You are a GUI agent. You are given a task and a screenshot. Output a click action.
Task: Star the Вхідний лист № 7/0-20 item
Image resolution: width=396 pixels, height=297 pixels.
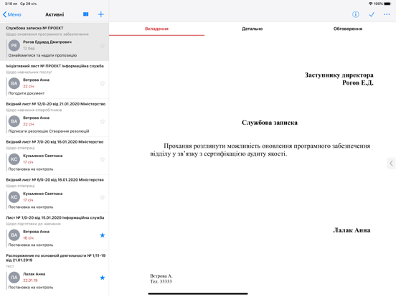pos(103,159)
